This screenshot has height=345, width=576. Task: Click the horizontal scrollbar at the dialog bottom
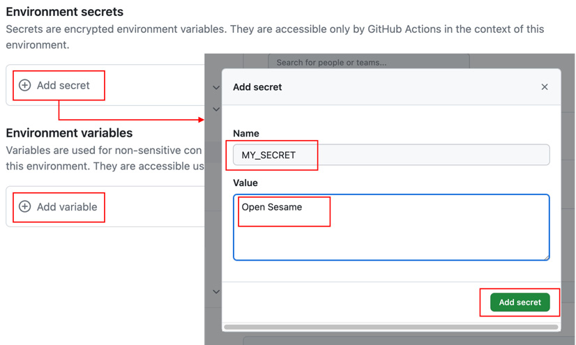click(x=391, y=327)
